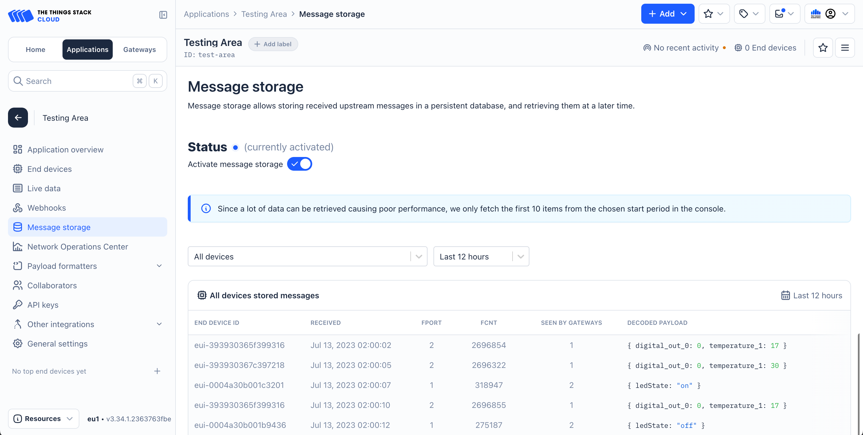Bookmark Testing Area with the star button
863x435 pixels.
click(x=823, y=48)
